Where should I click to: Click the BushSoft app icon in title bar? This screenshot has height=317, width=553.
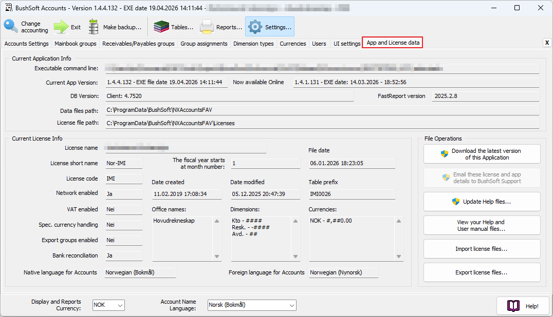pos(8,8)
